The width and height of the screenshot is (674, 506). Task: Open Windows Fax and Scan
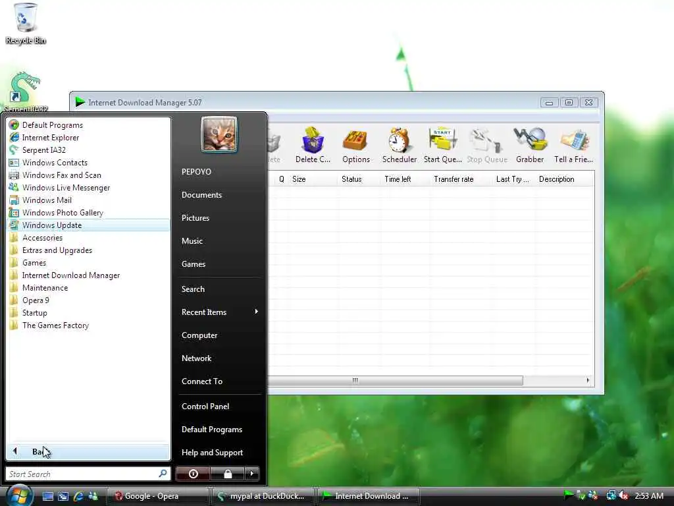click(89, 175)
